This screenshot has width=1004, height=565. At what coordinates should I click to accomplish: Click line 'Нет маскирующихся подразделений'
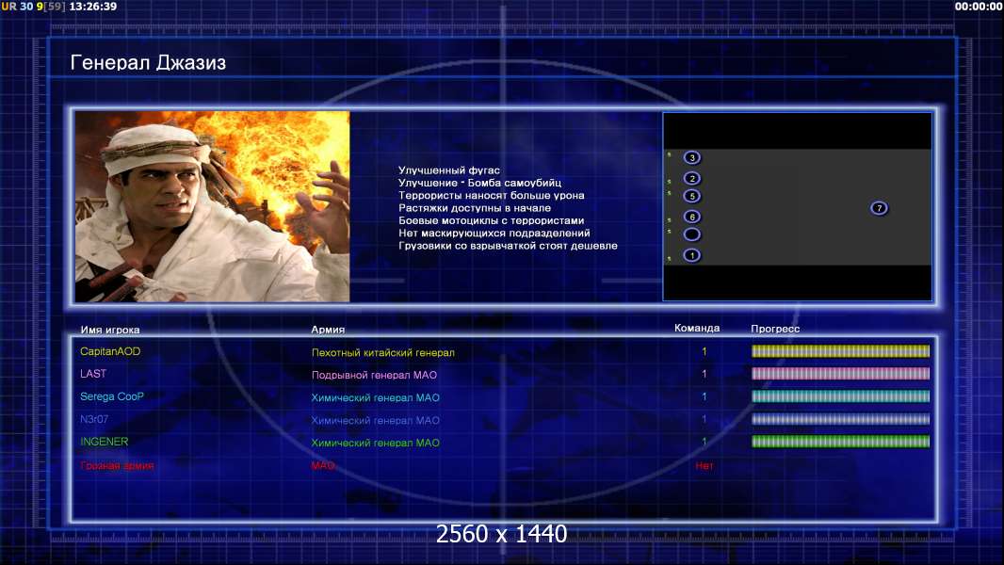[x=494, y=233]
